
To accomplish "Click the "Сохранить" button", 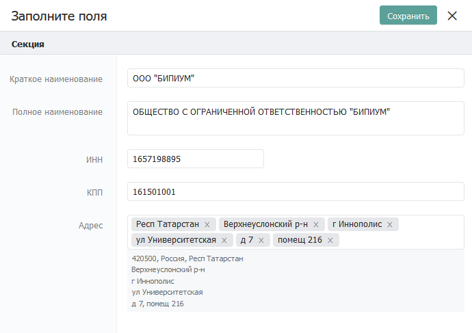I will pos(408,16).
